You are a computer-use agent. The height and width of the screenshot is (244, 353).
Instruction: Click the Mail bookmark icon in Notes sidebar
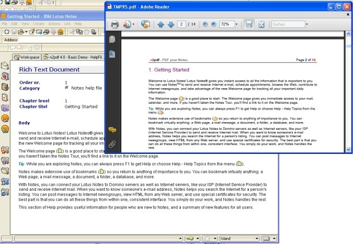(x=5, y=66)
